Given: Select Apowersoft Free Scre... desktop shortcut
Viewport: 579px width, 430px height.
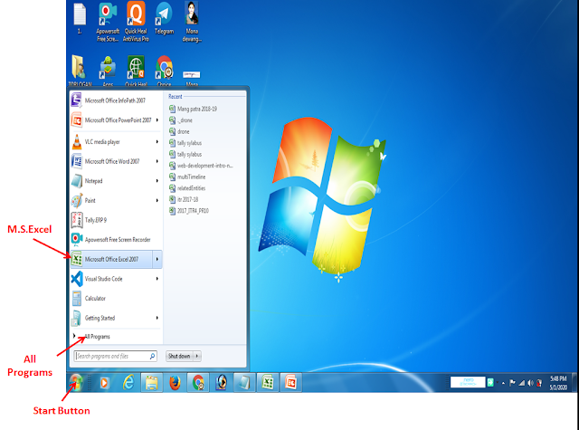Looking at the screenshot, I should pos(108,22).
